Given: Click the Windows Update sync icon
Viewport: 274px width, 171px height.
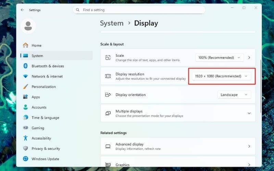Looking at the screenshot, I should (x=25, y=159).
